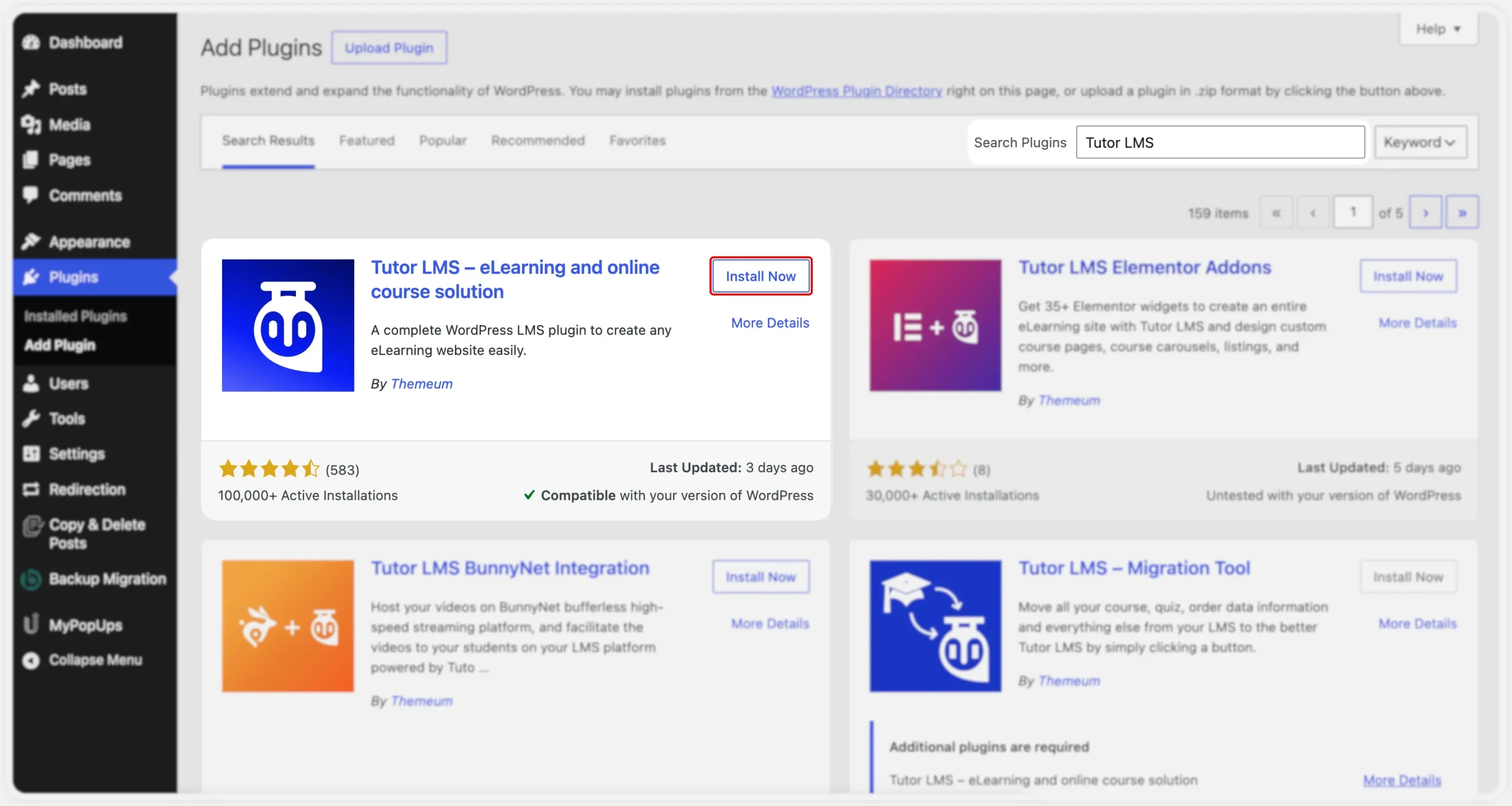This screenshot has width=1512, height=806.
Task: Install Tutor LMS Elementor Addons
Action: pos(1408,276)
